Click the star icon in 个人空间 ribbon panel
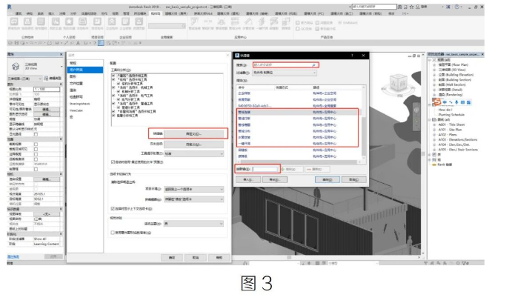Viewport: 515px width, 306px height. click(x=69, y=22)
